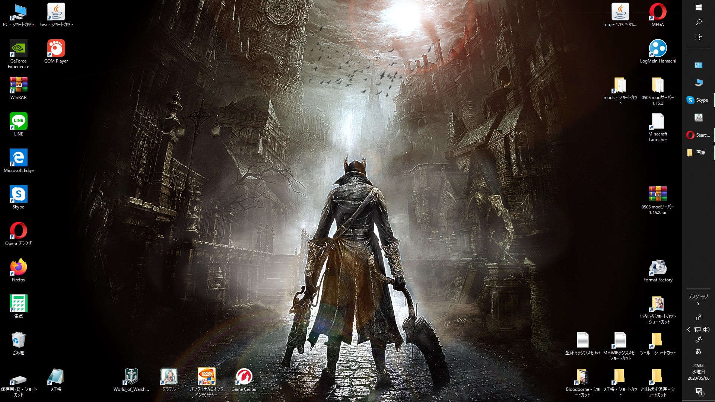The height and width of the screenshot is (402, 715).
Task: Select the MHWIBランスメモ shortcut file
Action: [620, 346]
